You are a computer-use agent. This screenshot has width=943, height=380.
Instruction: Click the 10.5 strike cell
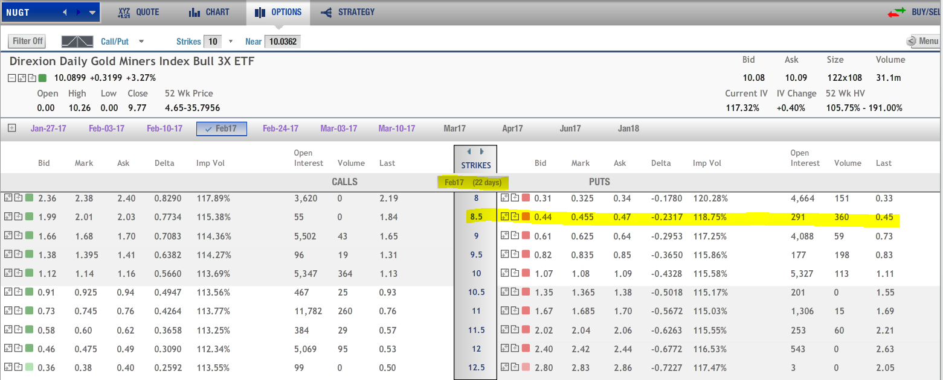pyautogui.click(x=476, y=292)
